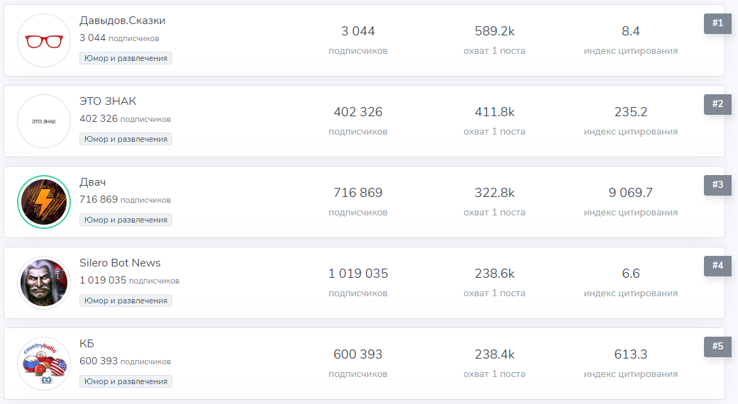Click the 1 019 035 subscribers count
The height and width of the screenshot is (404, 738).
[358, 274]
